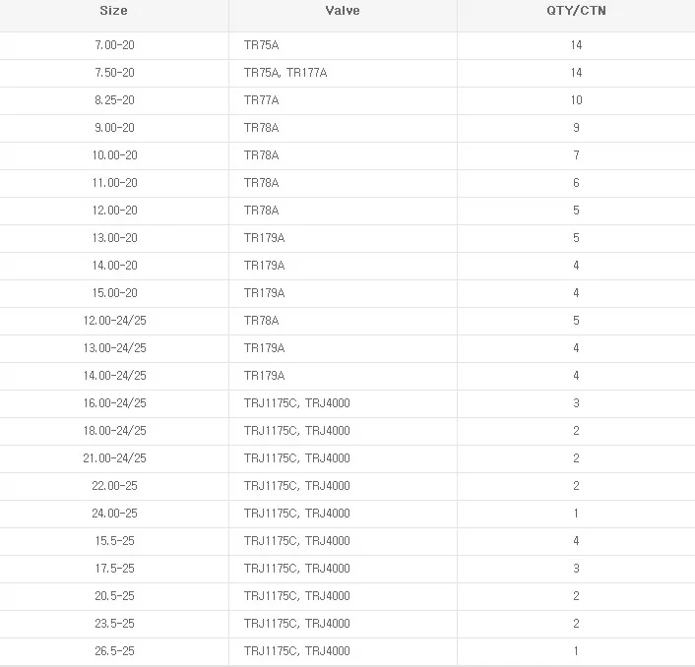Click the 17.5-25 size cell
The width and height of the screenshot is (695, 667).
113,569
